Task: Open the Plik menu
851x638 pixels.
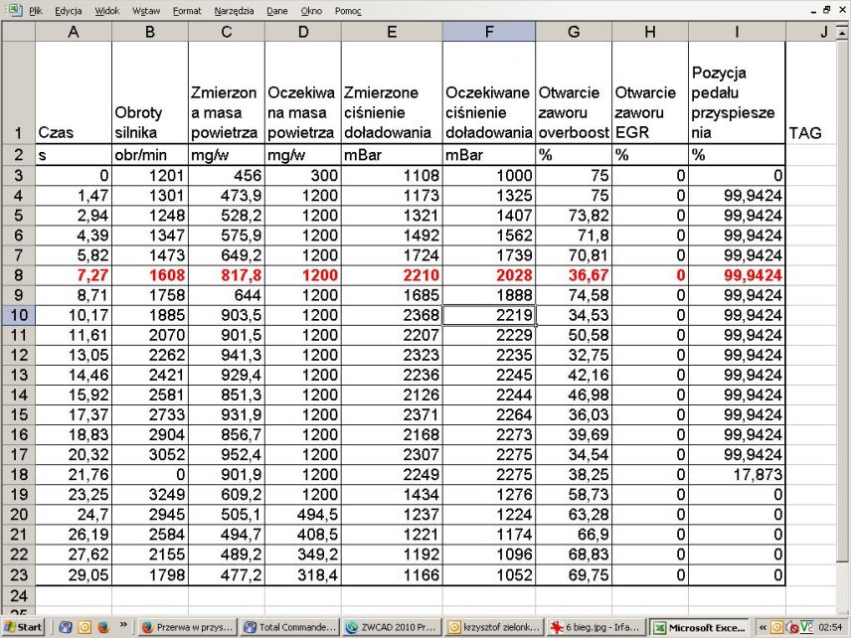Action: point(36,11)
